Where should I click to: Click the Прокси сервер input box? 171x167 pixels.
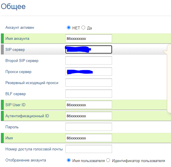pos(89,72)
